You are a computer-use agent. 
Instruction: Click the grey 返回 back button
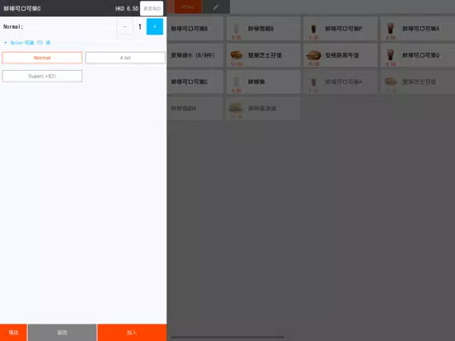pos(62,333)
